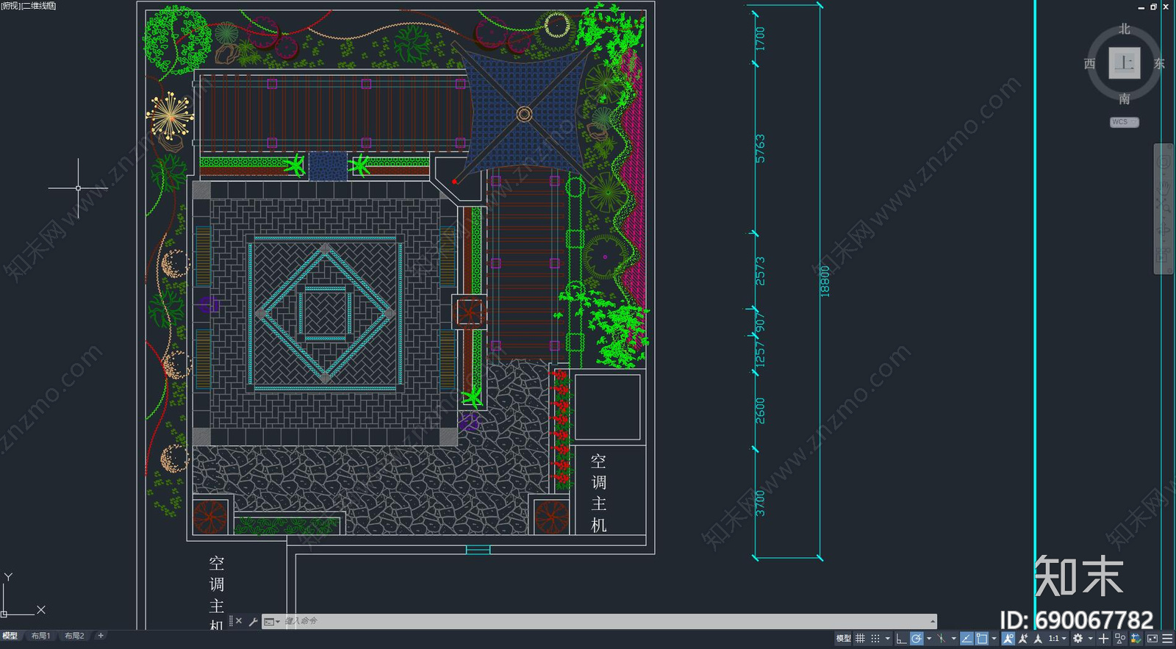Open recent commands dropdown in command line

point(271,622)
